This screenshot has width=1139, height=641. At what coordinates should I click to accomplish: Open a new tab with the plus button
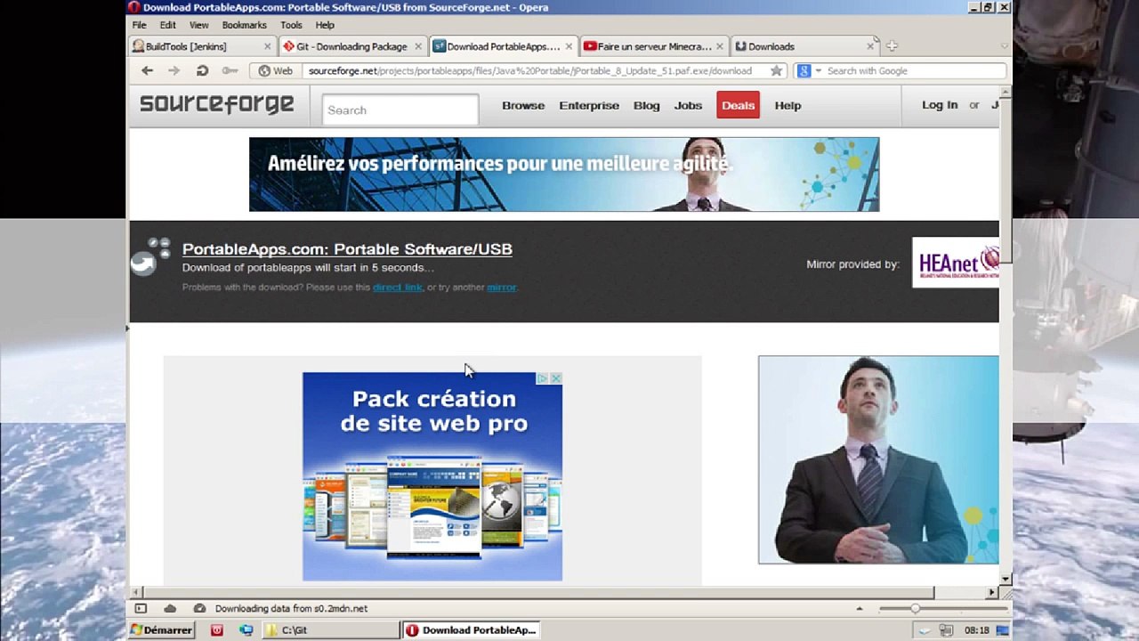(892, 46)
